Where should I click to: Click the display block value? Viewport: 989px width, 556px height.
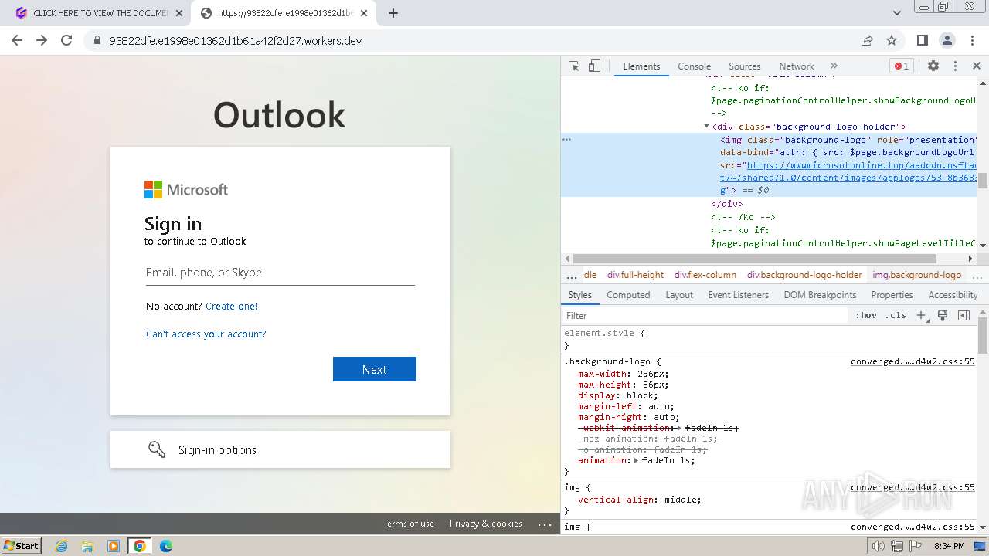click(x=639, y=395)
